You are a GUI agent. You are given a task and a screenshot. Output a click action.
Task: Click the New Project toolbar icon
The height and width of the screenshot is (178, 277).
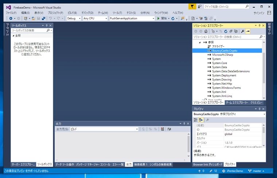tap(26, 18)
